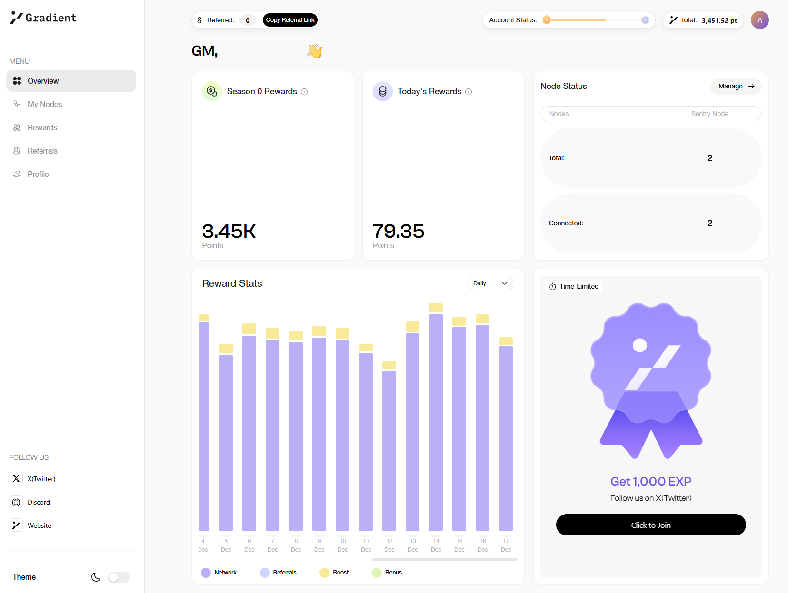Select the Sentry Node tab
788x593 pixels.
709,114
